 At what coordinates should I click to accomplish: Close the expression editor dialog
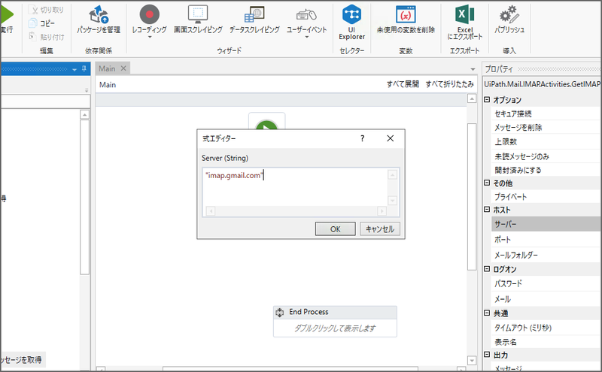coord(390,138)
